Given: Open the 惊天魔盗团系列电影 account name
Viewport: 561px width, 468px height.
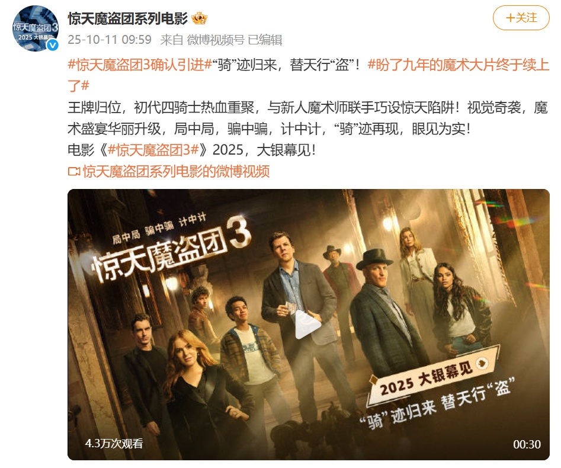Looking at the screenshot, I should (x=128, y=18).
